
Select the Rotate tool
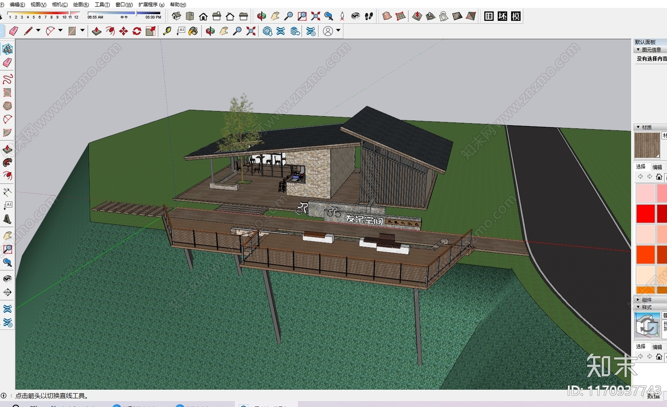click(137, 31)
